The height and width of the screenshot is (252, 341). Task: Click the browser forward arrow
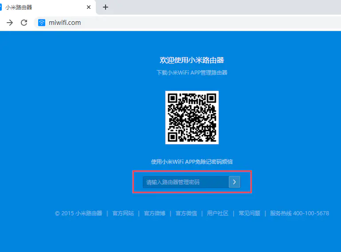[10, 23]
